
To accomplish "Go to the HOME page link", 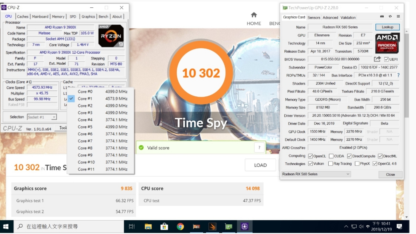I will pos(254,23).
